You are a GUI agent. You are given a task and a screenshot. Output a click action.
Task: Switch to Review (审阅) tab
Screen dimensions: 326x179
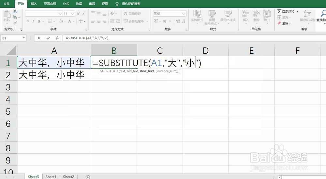click(x=92, y=4)
